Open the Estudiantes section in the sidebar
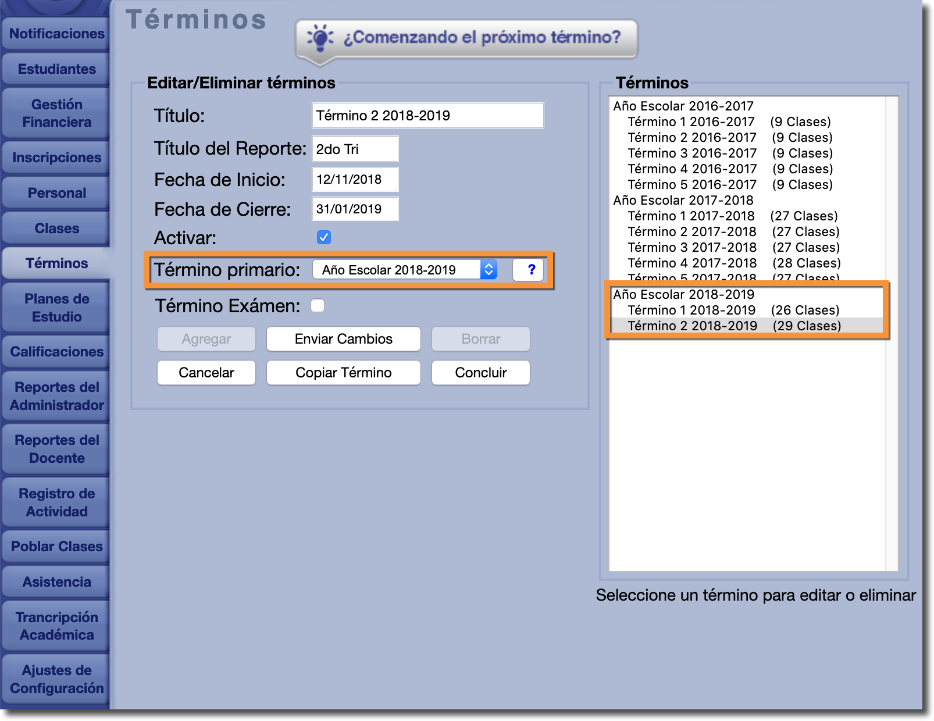 pyautogui.click(x=56, y=69)
